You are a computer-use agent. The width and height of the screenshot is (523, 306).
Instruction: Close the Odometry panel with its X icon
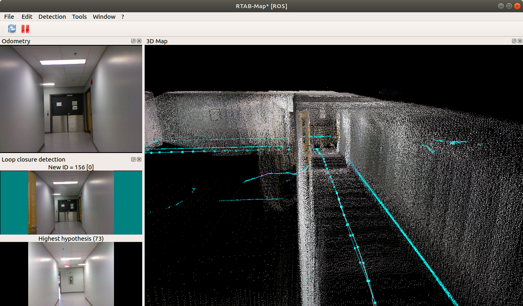[139, 41]
